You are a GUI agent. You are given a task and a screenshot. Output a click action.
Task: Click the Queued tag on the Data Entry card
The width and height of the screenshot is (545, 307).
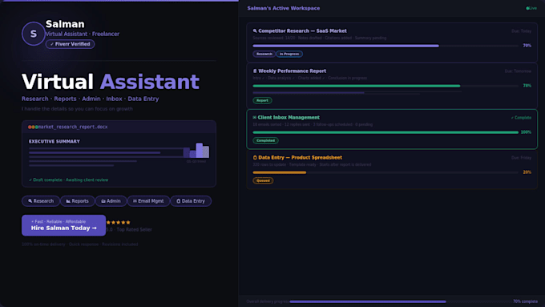[x=263, y=181]
